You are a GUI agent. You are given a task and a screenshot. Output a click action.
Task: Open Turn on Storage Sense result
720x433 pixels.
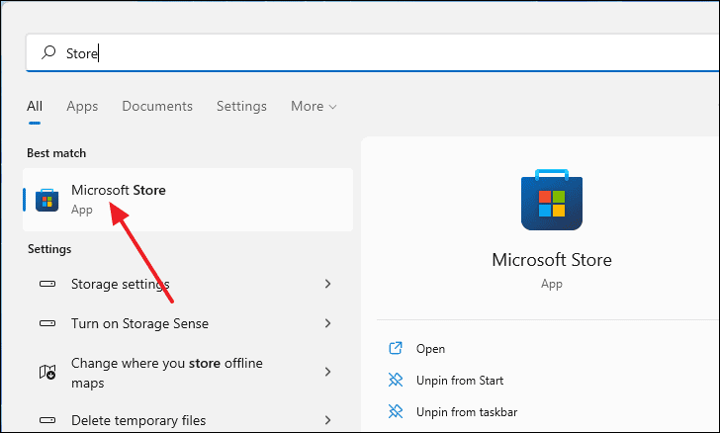(x=188, y=323)
